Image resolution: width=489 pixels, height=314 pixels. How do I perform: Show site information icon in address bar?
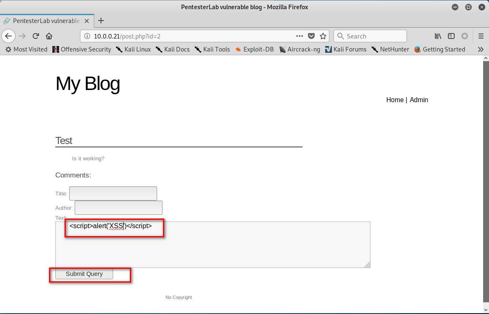[87, 36]
